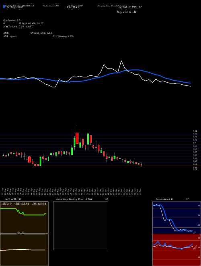Click the 'Day Vol: 0 M' label
The image size is (201, 266).
click(x=126, y=12)
